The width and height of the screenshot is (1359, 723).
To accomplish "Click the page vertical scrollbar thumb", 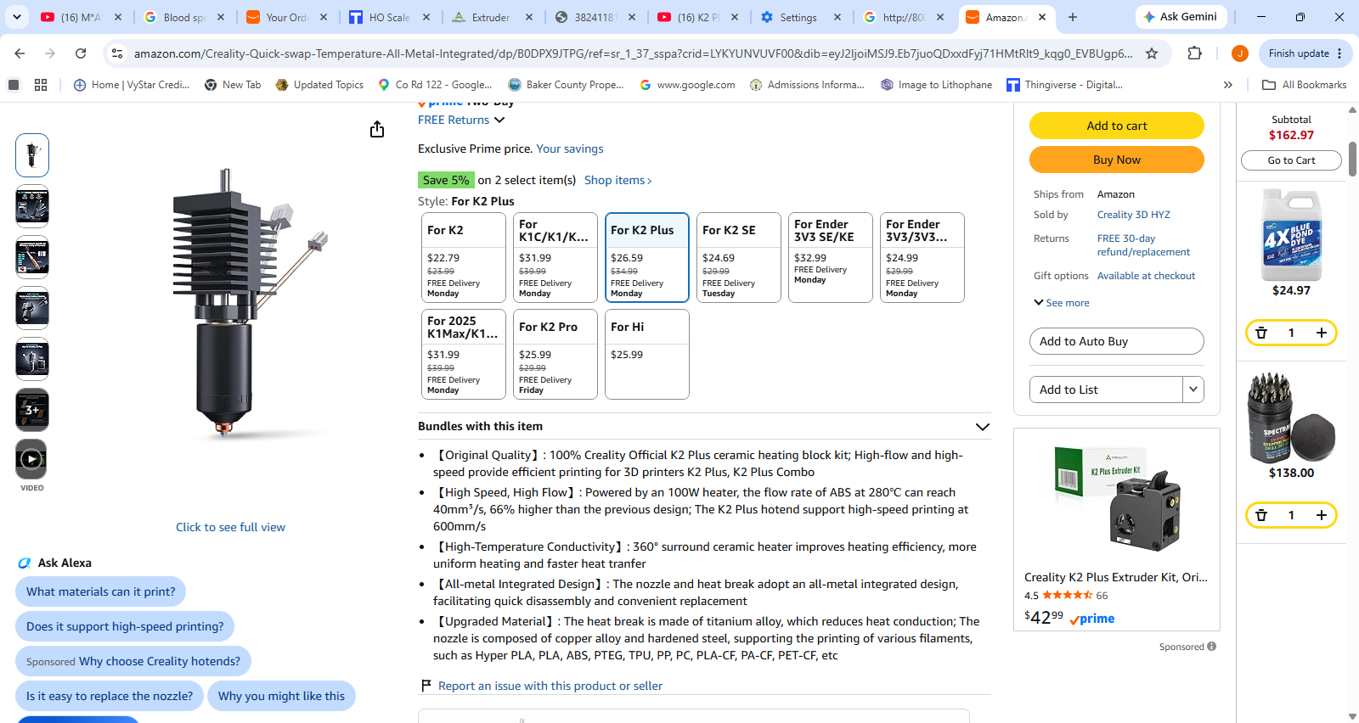I will click(x=1352, y=159).
